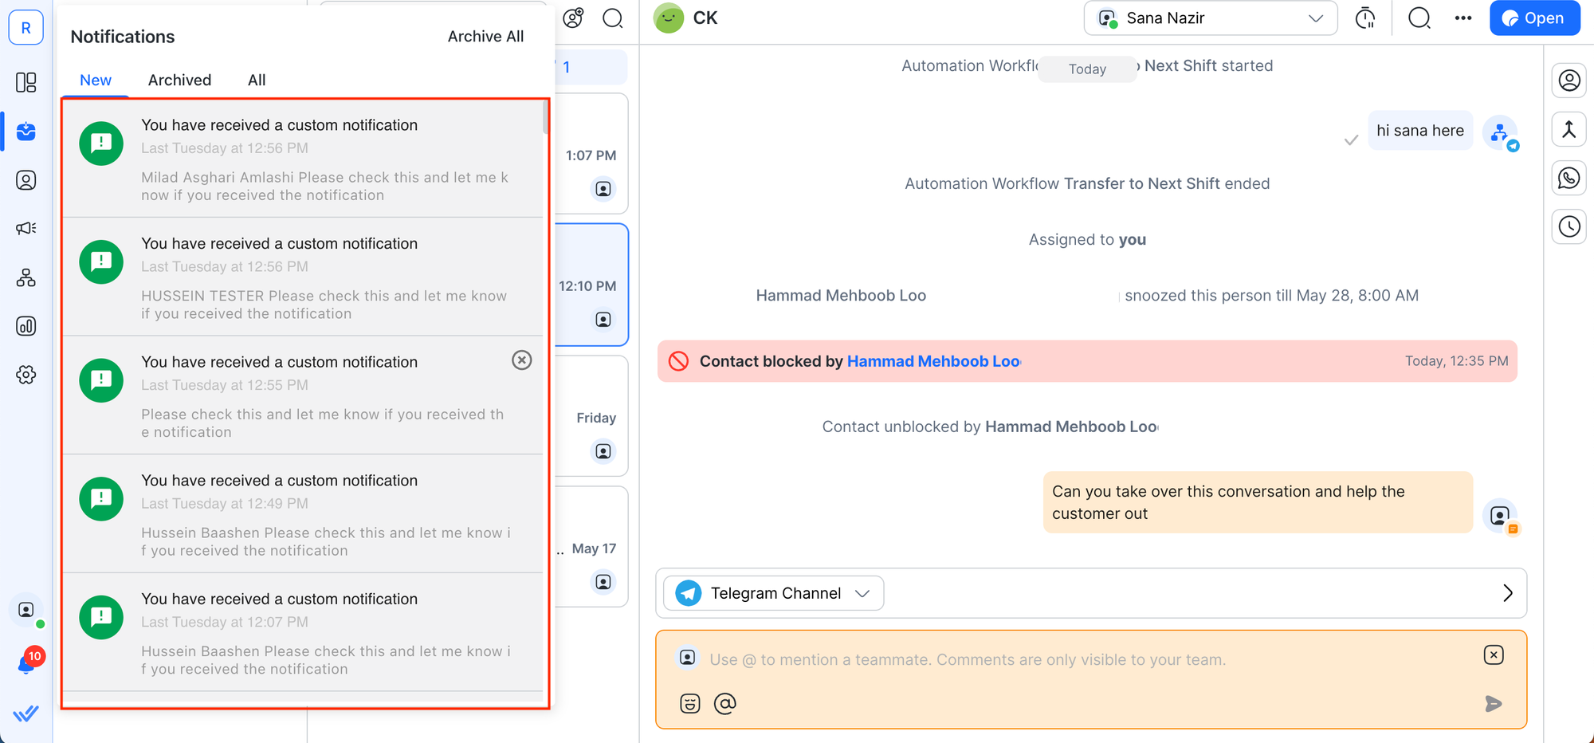
Task: Open the Inbox icon in left sidebar
Action: [x=26, y=132]
